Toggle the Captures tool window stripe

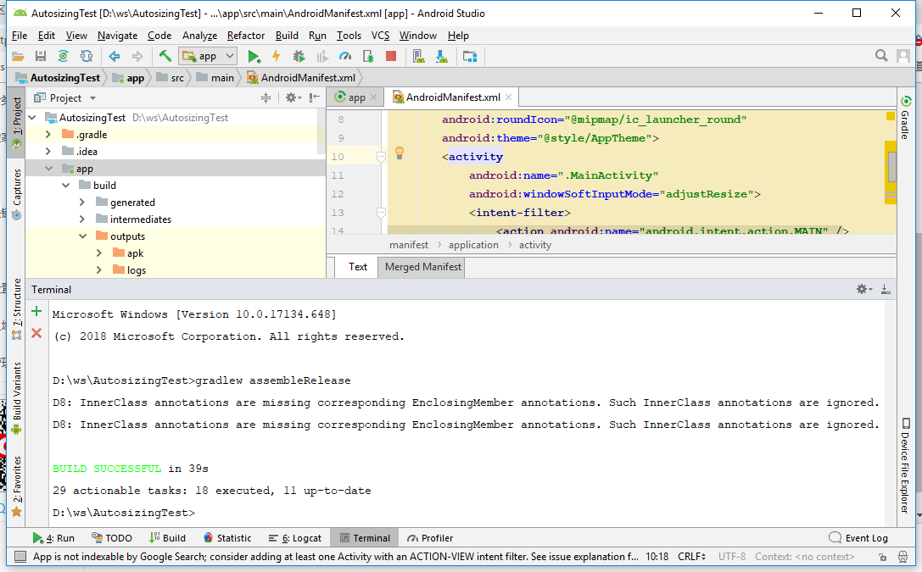coord(16,194)
